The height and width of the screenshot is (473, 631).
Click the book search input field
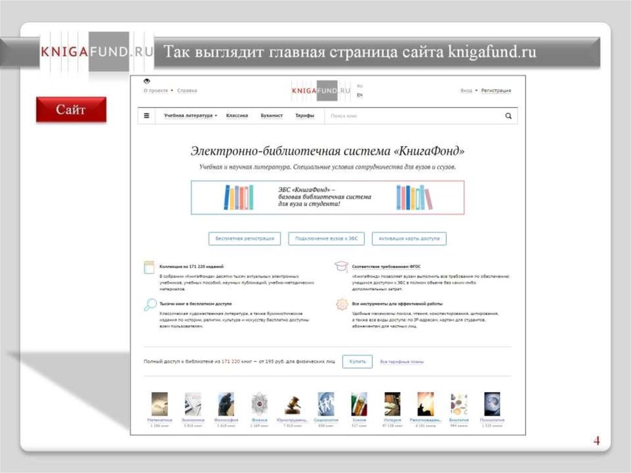413,116
